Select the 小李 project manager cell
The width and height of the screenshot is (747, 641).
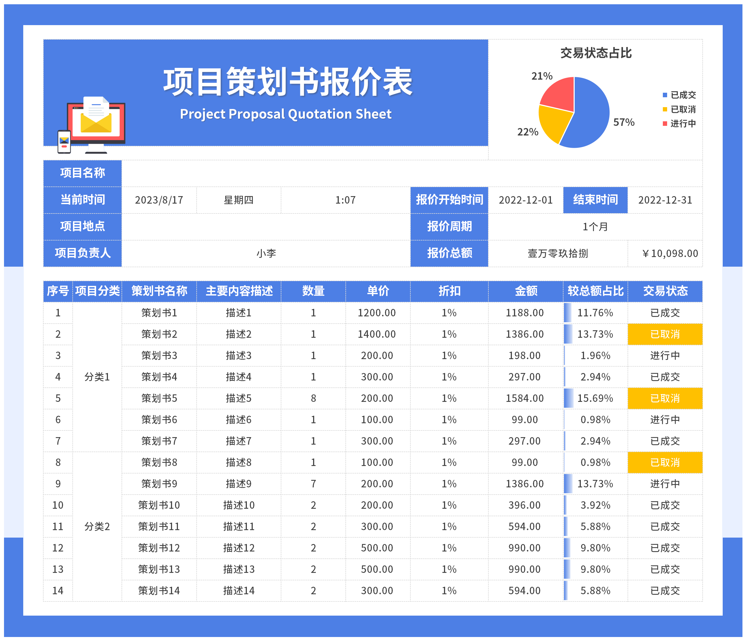266,254
